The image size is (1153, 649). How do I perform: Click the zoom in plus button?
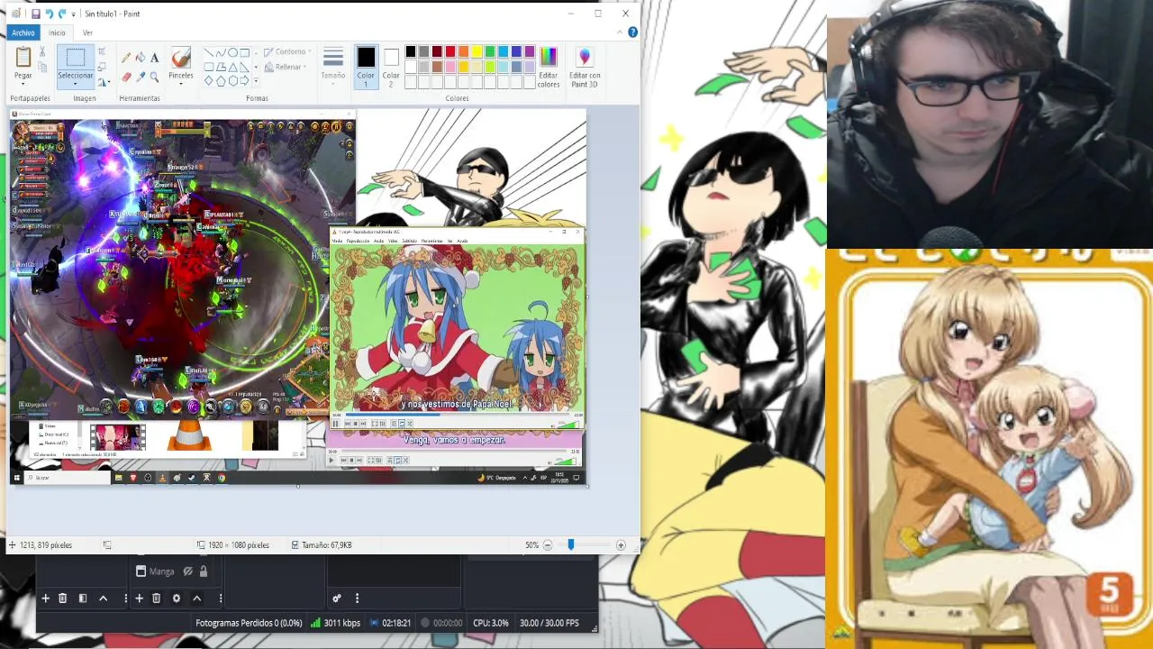click(x=621, y=545)
